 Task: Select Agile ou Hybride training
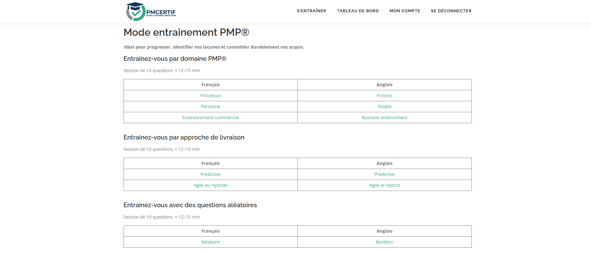pyautogui.click(x=210, y=185)
